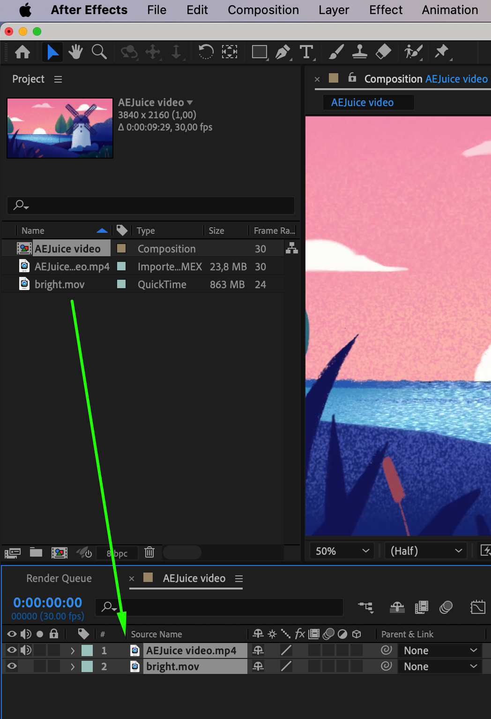The image size is (491, 719).
Task: Enable Motion Blur for timeline layers
Action: pos(446,607)
